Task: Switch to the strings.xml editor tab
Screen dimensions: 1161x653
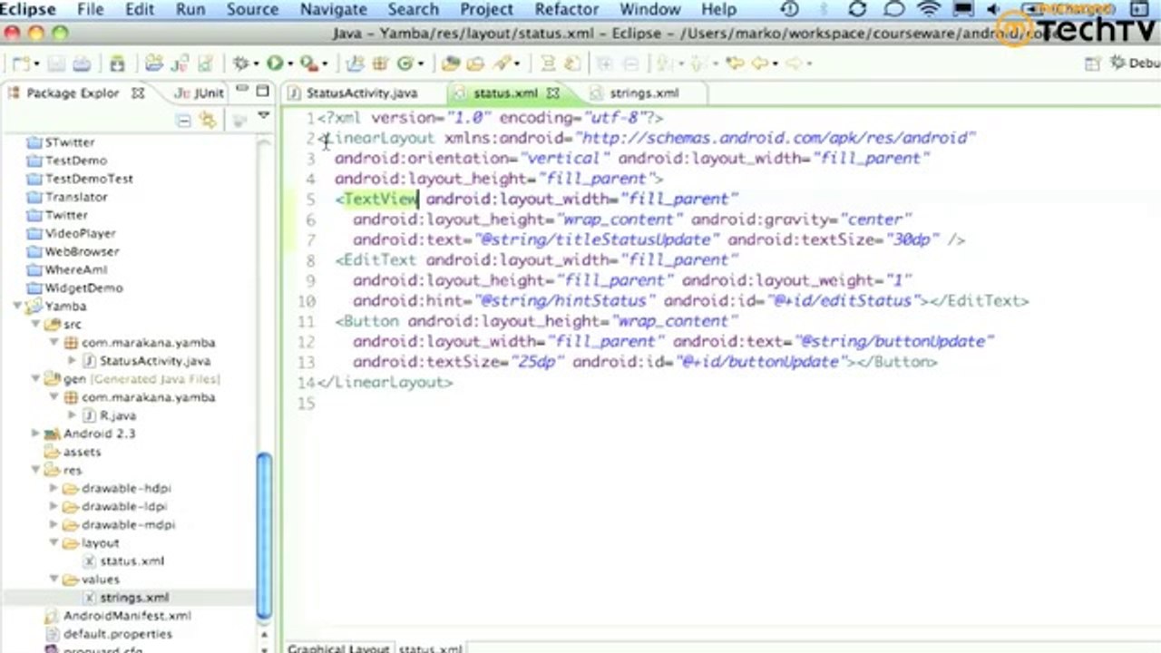Action: click(x=643, y=93)
